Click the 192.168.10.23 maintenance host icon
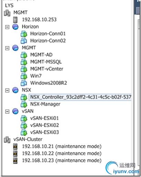 coord(15,161)
